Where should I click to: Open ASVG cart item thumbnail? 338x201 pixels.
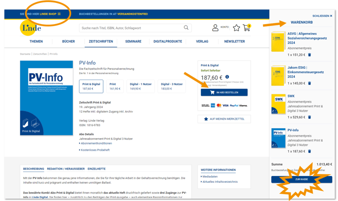click(278, 42)
